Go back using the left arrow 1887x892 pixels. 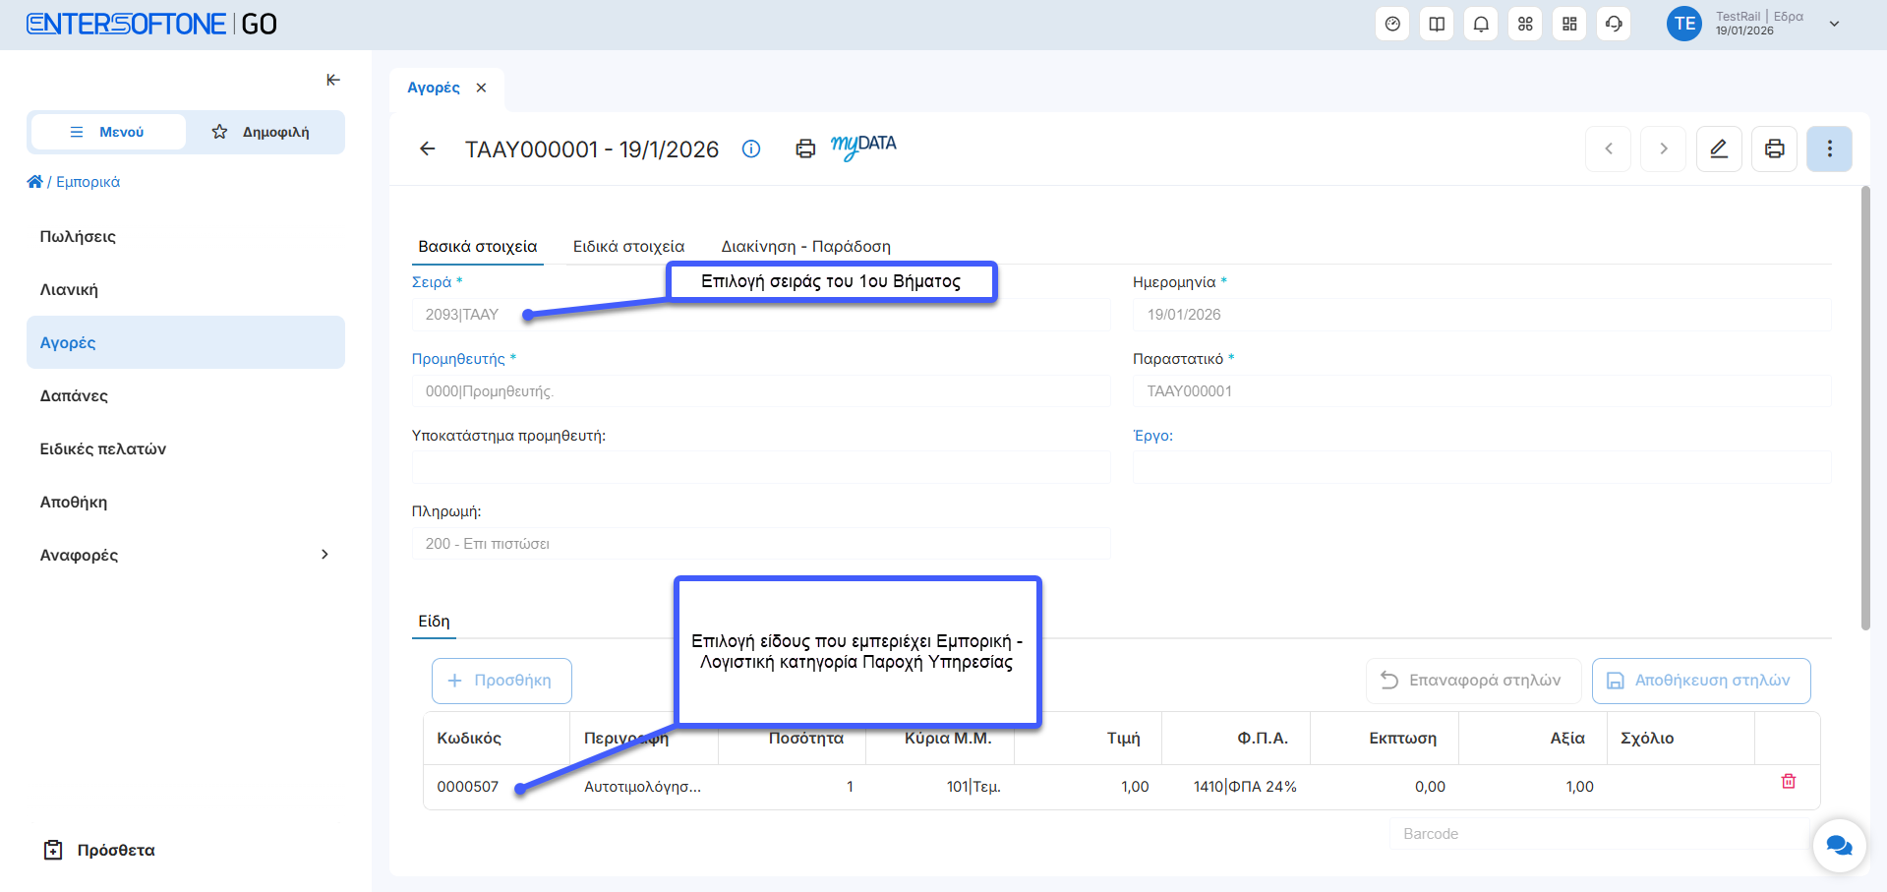click(x=428, y=149)
